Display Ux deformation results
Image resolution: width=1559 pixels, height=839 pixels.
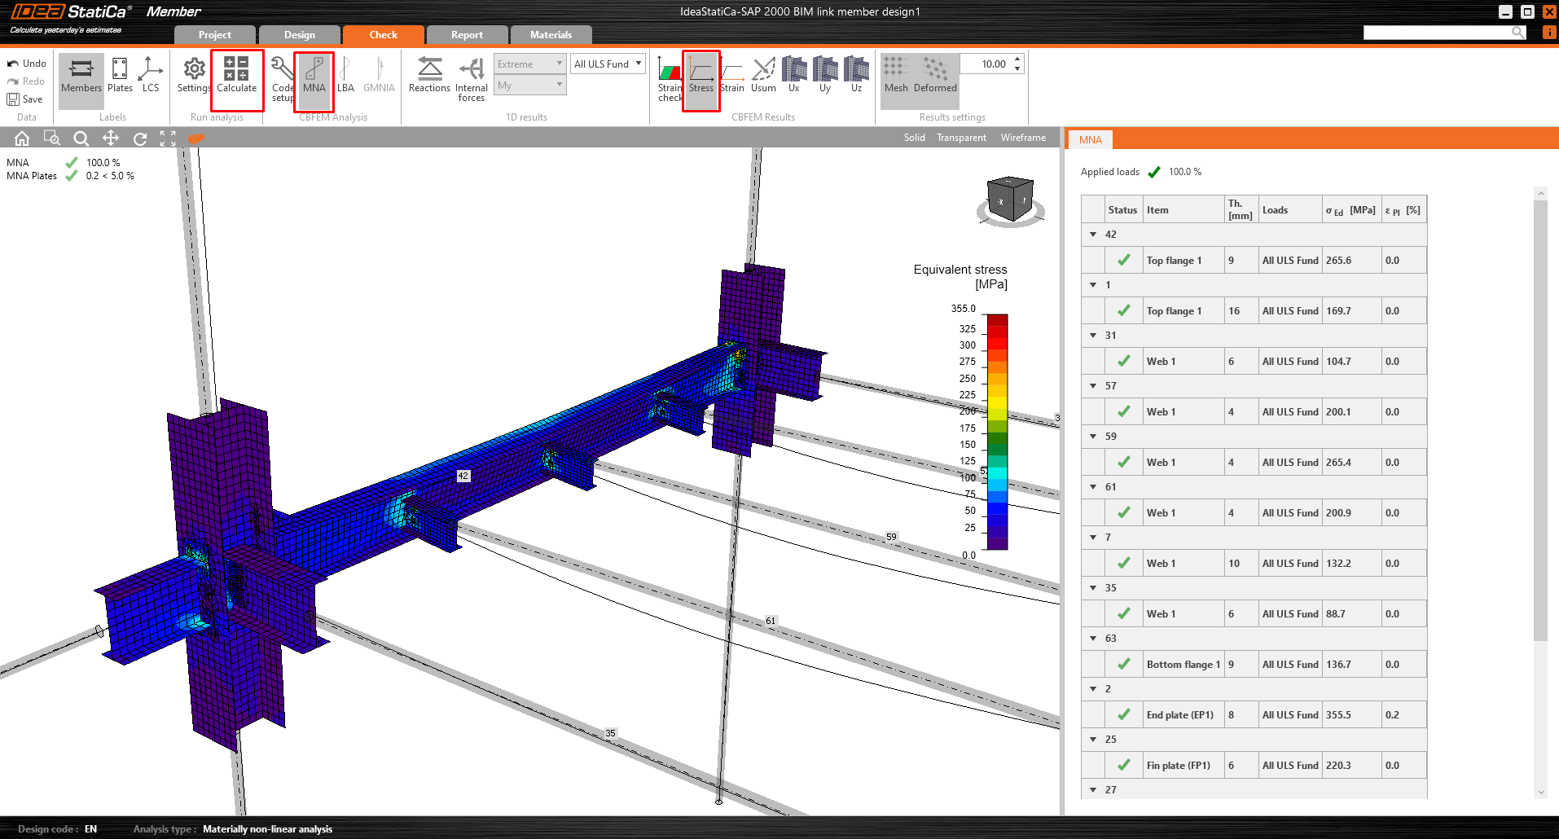point(793,76)
